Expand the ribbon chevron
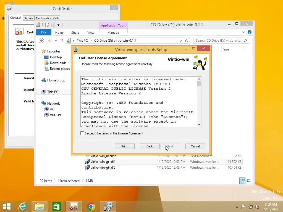Viewport: 283px width, 212px height. point(243,32)
